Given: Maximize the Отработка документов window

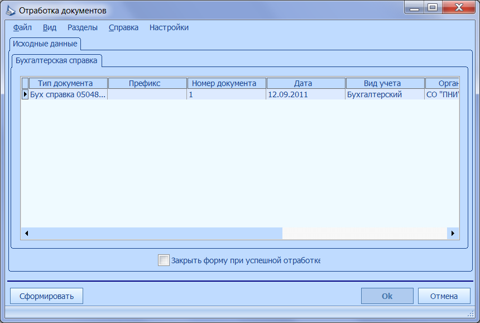Looking at the screenshot, I should pos(432,7).
